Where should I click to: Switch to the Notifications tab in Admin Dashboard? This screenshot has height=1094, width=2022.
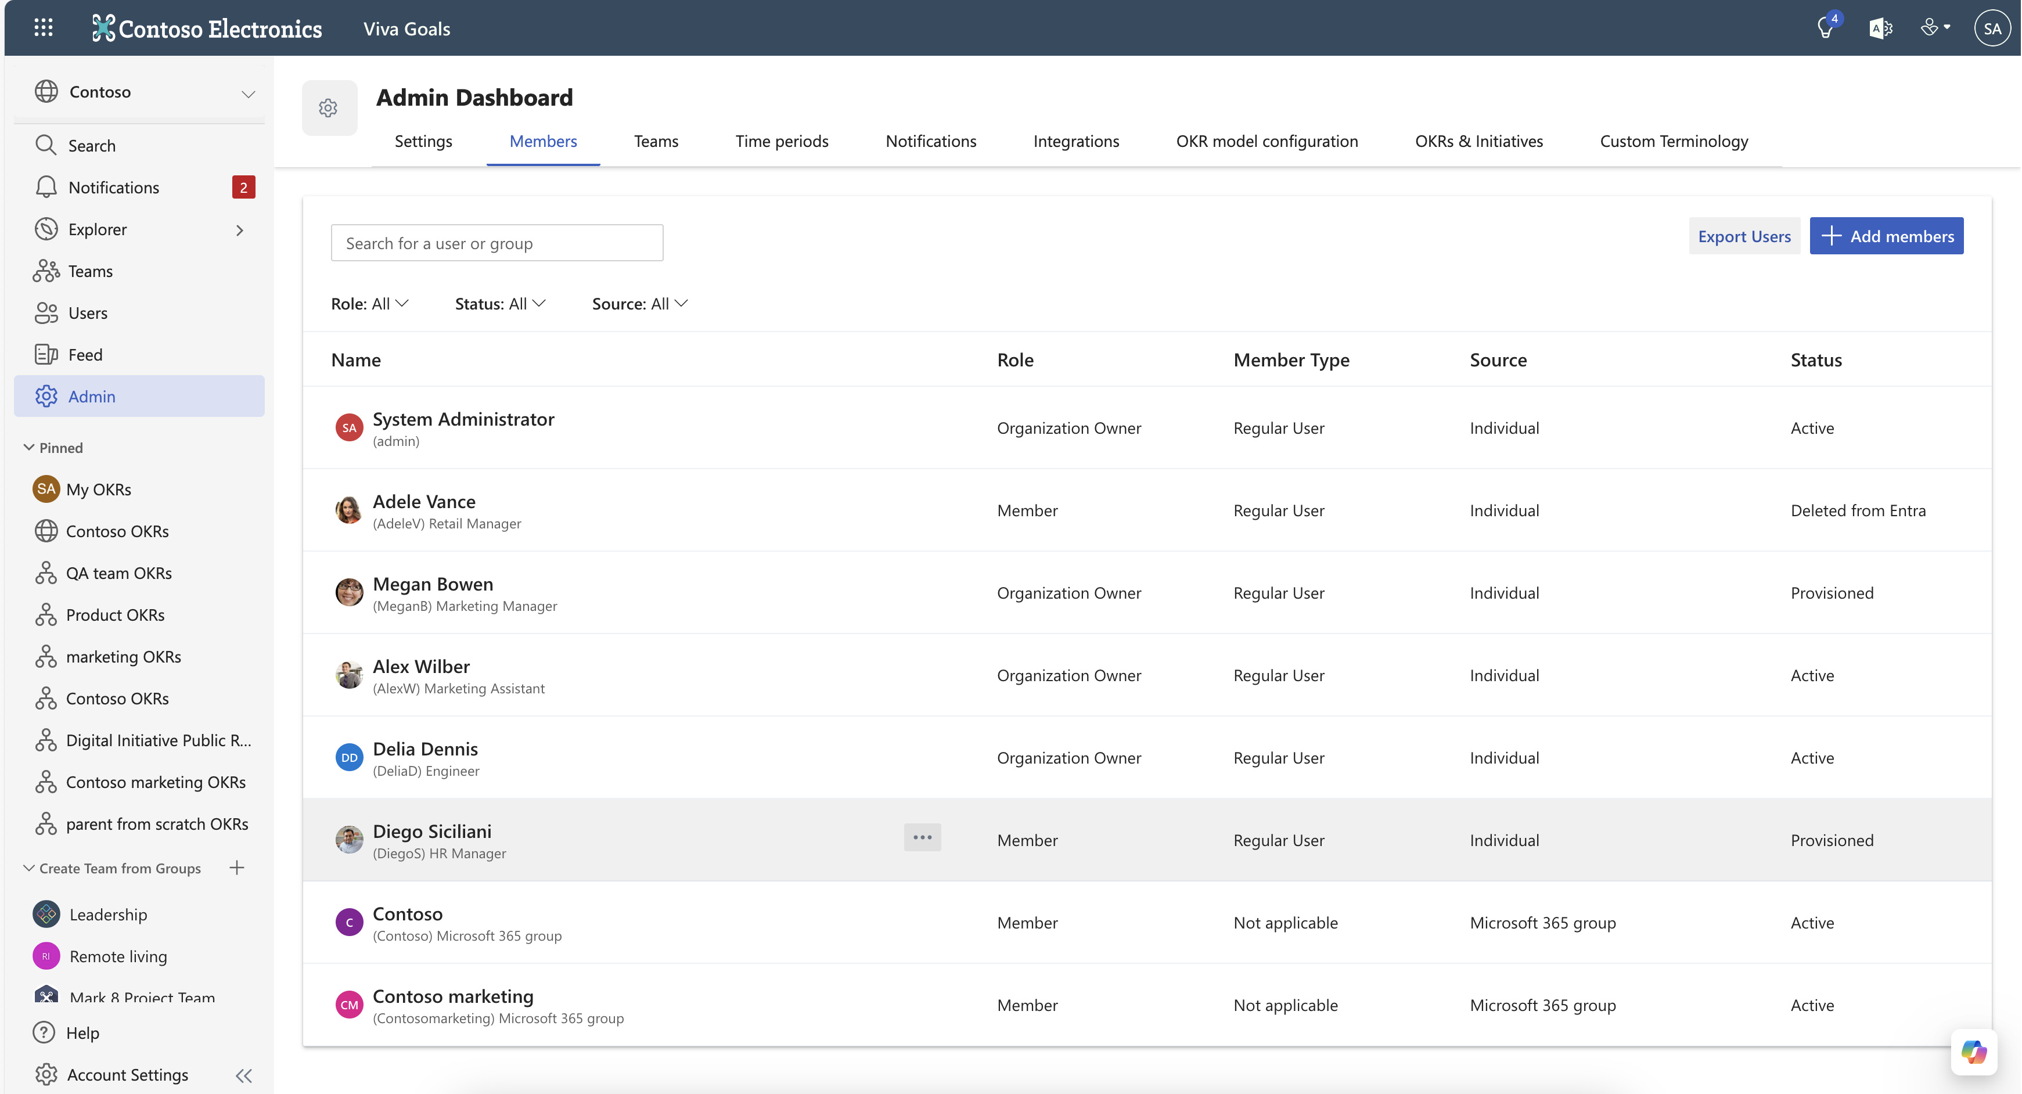click(x=931, y=141)
